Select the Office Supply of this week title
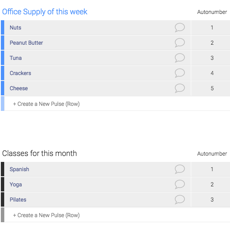 (45, 12)
